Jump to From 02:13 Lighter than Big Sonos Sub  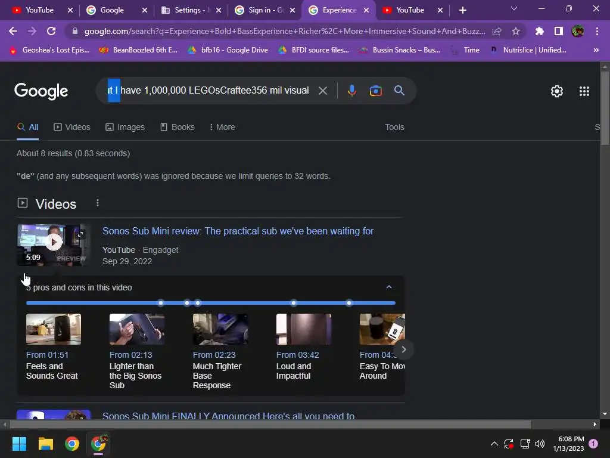pyautogui.click(x=136, y=352)
